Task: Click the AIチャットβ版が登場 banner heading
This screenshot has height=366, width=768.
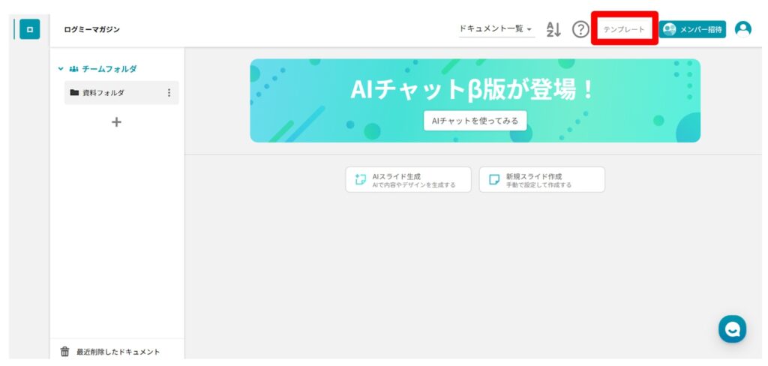Action: click(x=474, y=90)
